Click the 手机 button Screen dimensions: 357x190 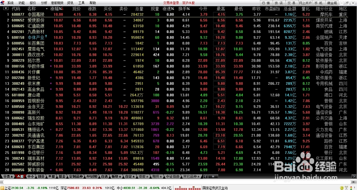[318, 3]
